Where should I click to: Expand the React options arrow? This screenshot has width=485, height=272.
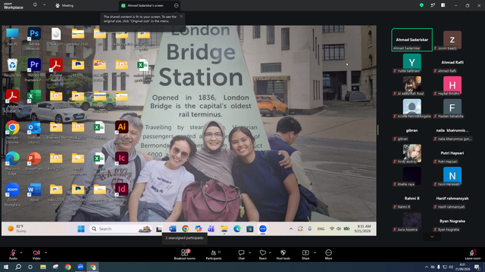point(270,252)
